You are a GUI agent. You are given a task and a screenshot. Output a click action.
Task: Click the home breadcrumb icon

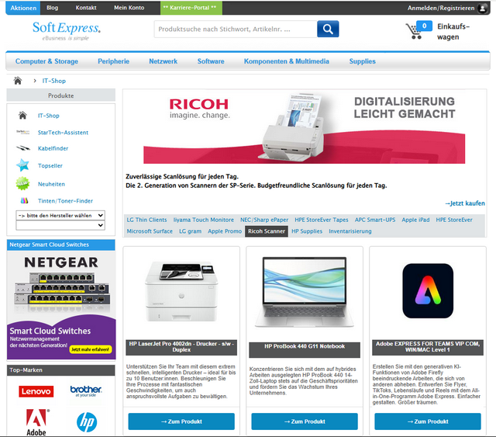(18, 81)
